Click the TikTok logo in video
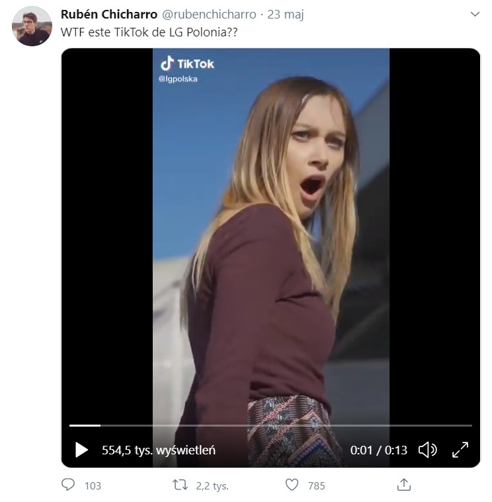The image size is (492, 502). (187, 64)
